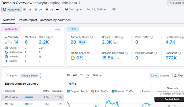Toggle the Organic Traffic checkbox
The height and width of the screenshot is (107, 184).
68,91
